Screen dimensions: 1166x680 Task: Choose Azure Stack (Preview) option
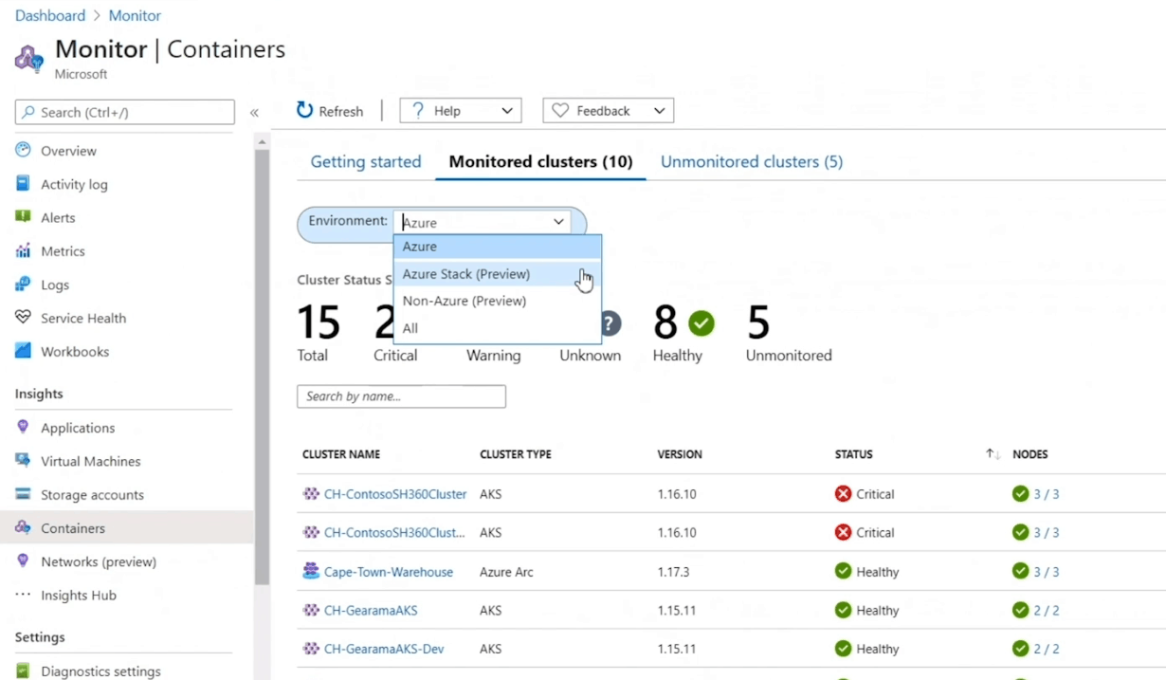[498, 274]
